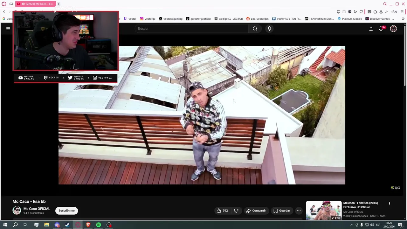Open the Los_Vectorgas Reddit bookmark
Image resolution: width=407 pixels, height=229 pixels.
pos(258,19)
